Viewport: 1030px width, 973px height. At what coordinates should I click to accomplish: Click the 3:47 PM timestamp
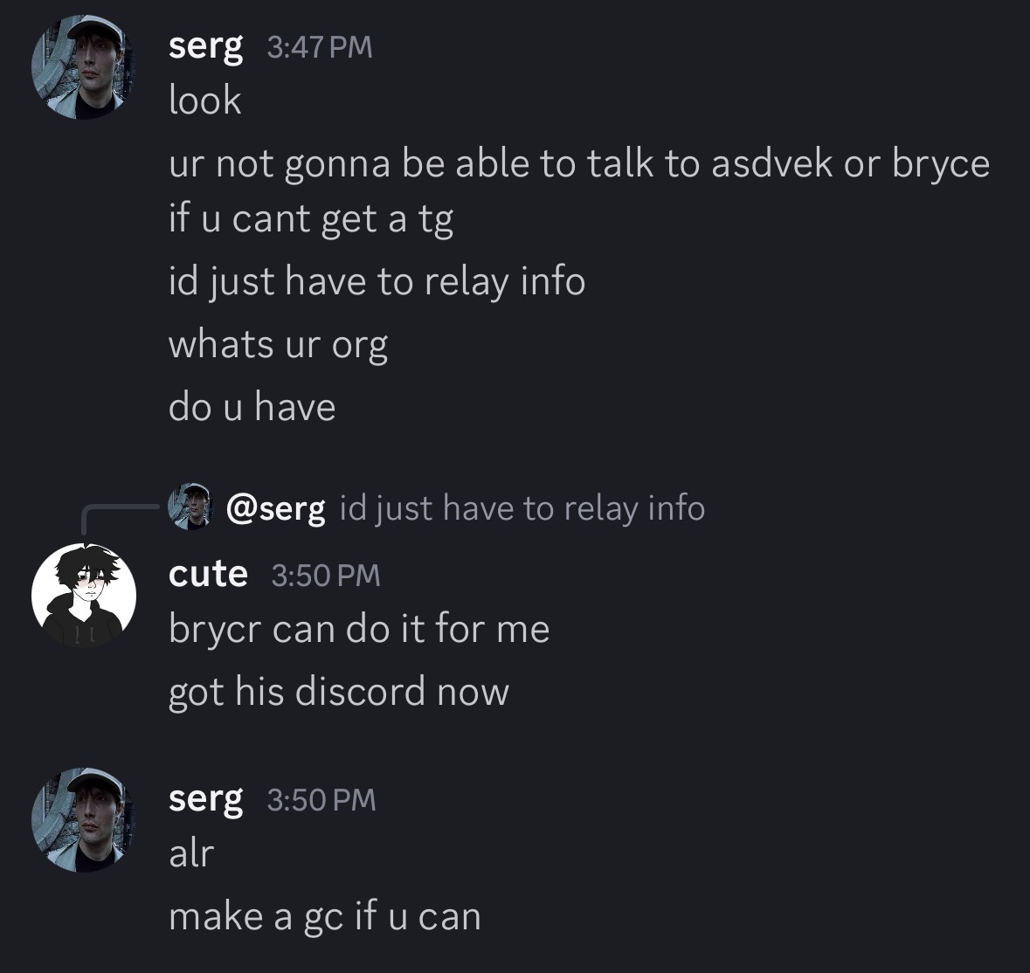point(320,47)
